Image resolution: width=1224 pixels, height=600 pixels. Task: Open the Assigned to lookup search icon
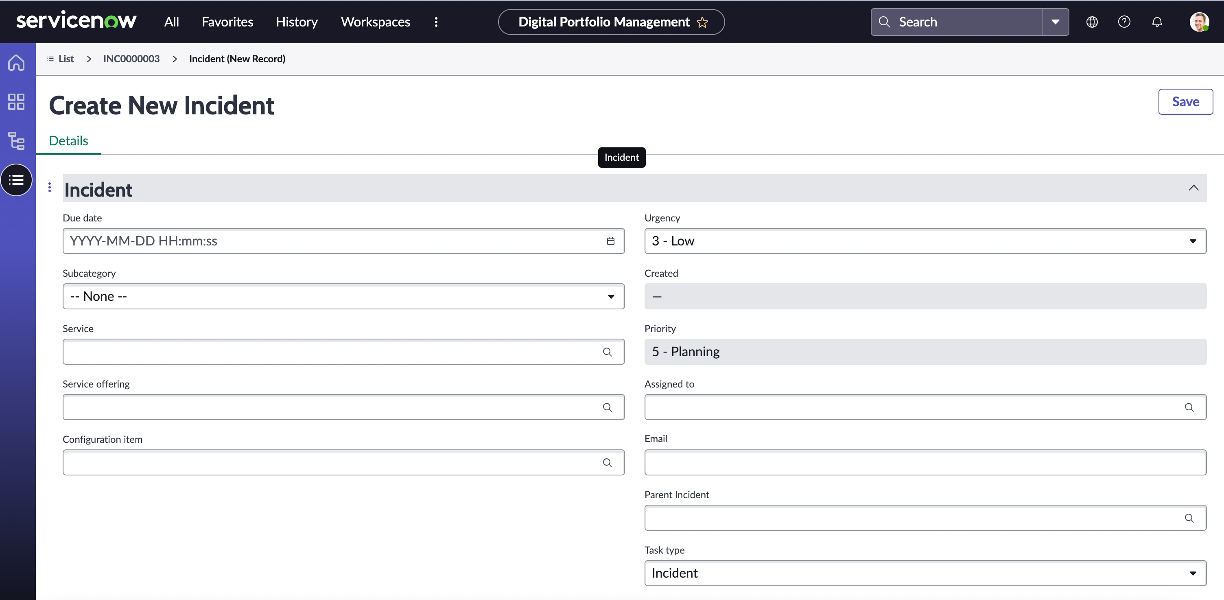coord(1189,407)
